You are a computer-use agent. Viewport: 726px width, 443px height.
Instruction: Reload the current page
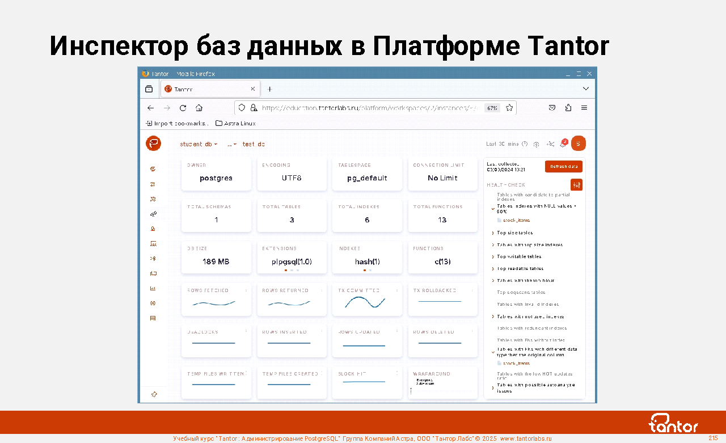[183, 108]
